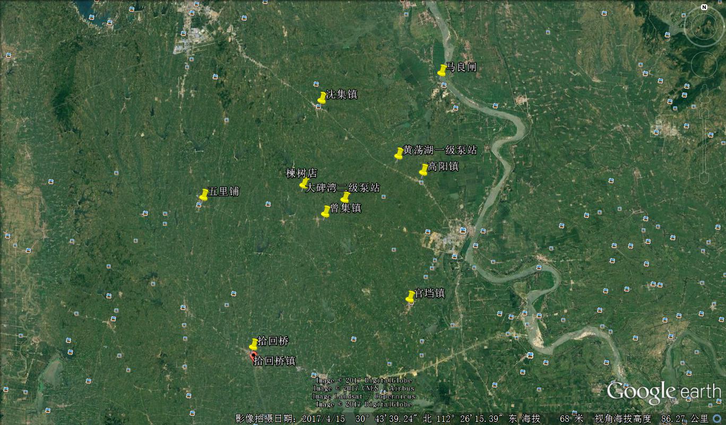The image size is (726, 425).
Task: Click the N north-up compass button
Action: tap(704, 7)
